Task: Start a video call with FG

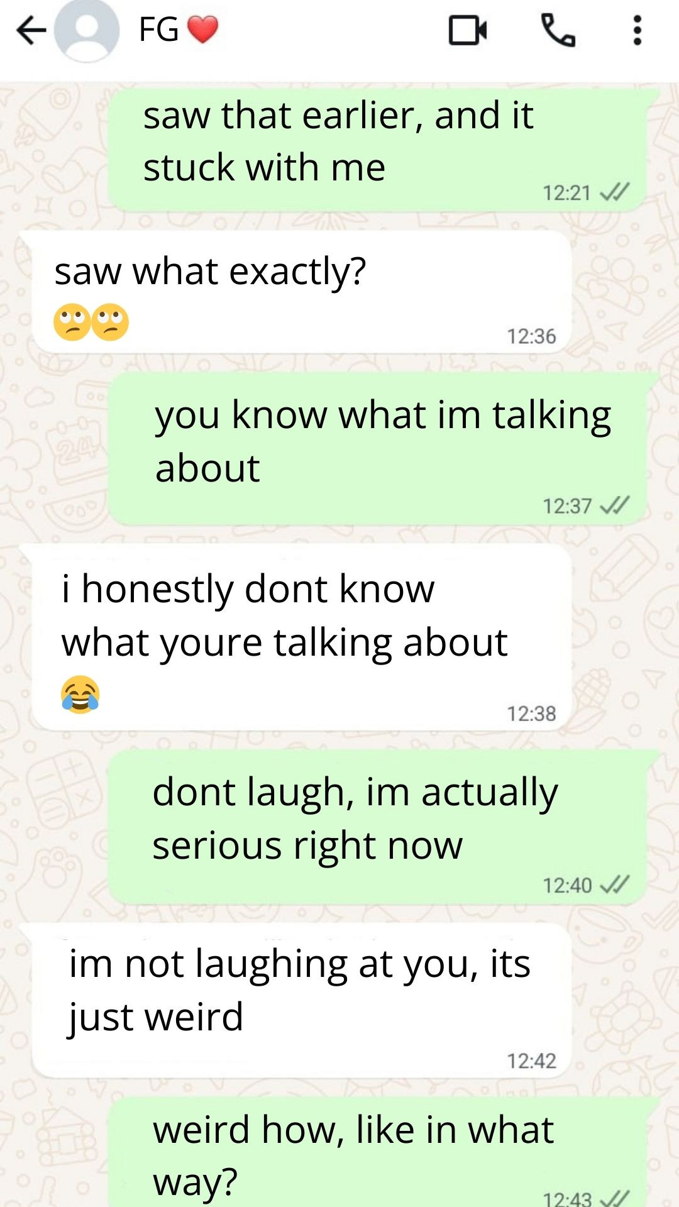Action: pos(468,30)
